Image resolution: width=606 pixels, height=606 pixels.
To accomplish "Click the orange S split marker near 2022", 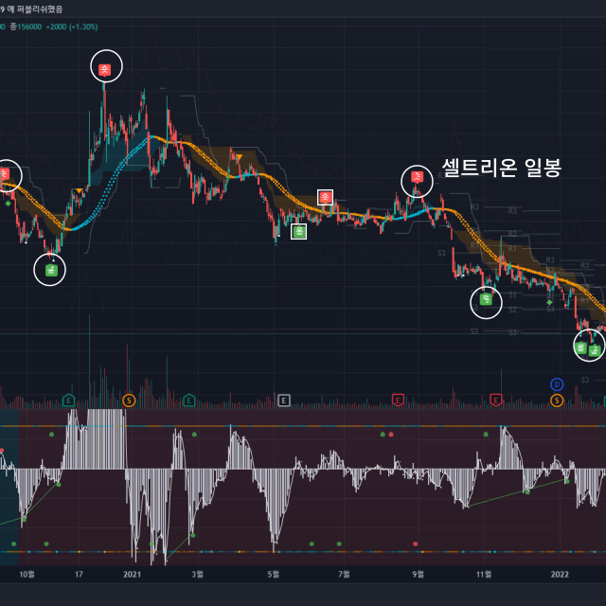I will [557, 401].
